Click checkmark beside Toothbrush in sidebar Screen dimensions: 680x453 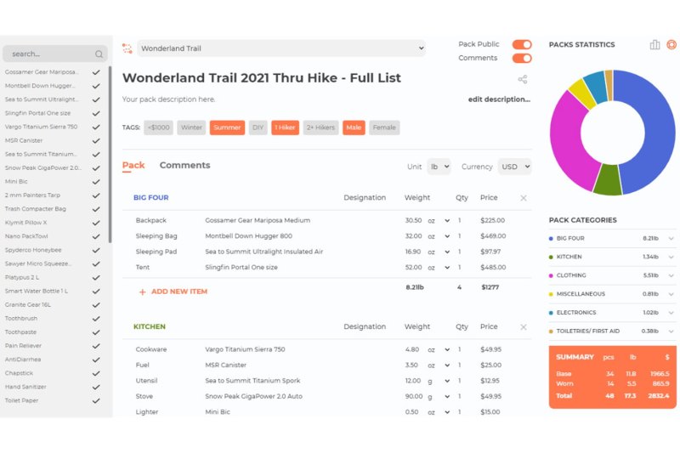[x=96, y=319]
